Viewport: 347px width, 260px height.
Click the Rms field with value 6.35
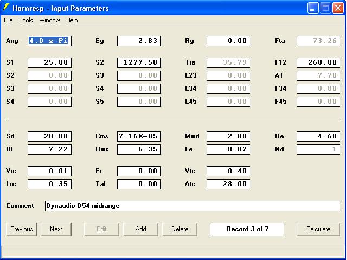click(139, 149)
